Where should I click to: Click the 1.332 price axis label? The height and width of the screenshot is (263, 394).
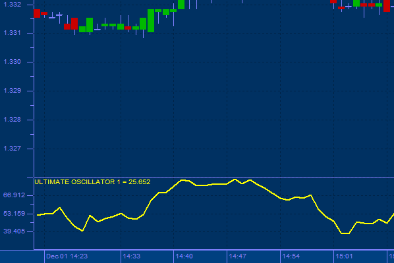tap(12, 4)
